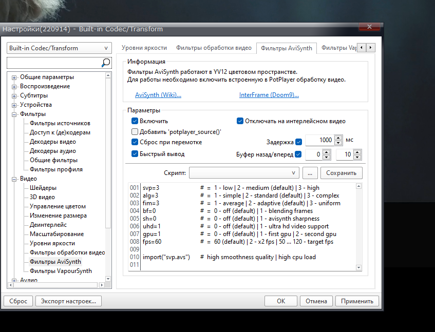Select 'Управление цветом' in tree
Viewport: 435px width, 332px height.
pos(58,206)
